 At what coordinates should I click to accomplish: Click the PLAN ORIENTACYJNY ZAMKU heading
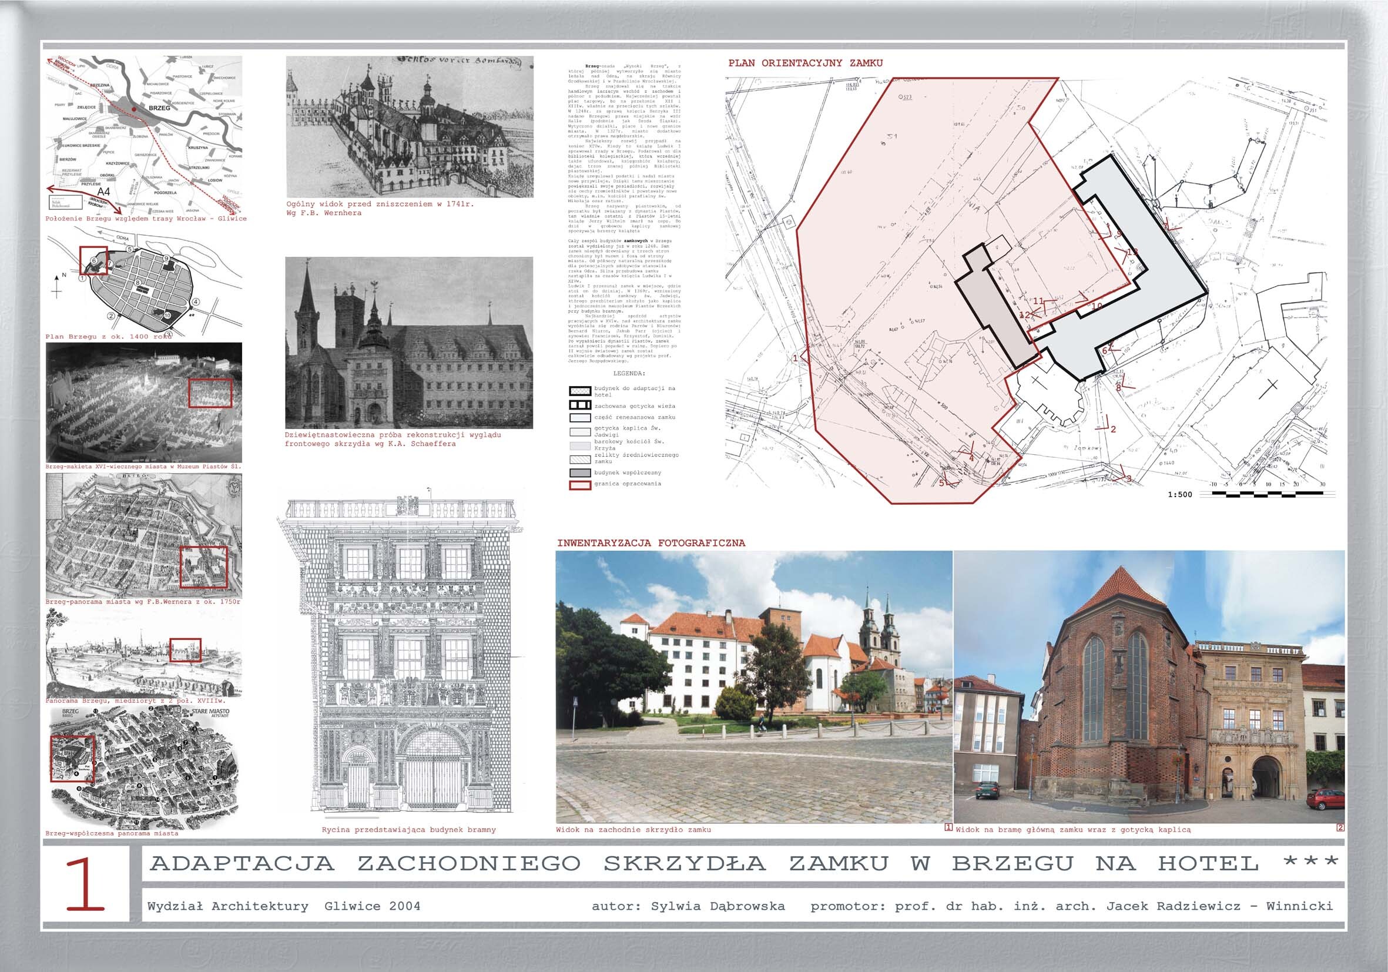pyautogui.click(x=805, y=63)
